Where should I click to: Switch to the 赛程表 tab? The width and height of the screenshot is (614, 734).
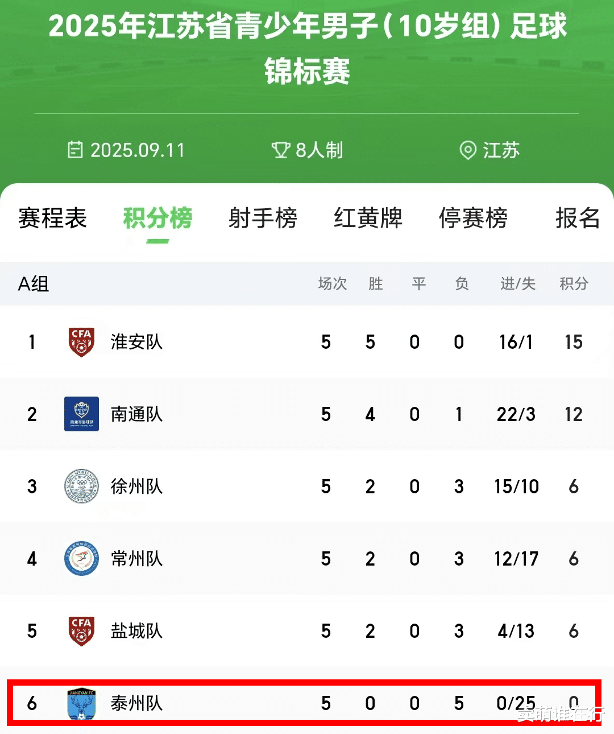52,218
